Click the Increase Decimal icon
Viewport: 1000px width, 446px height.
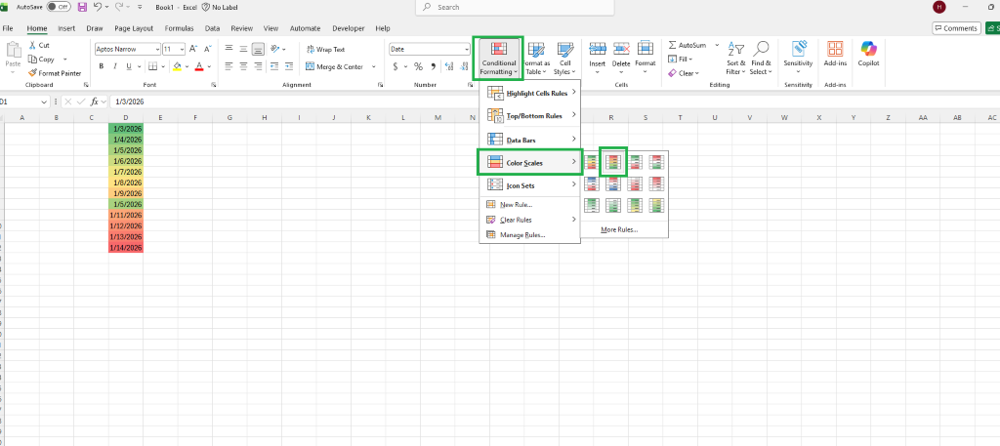coord(448,66)
